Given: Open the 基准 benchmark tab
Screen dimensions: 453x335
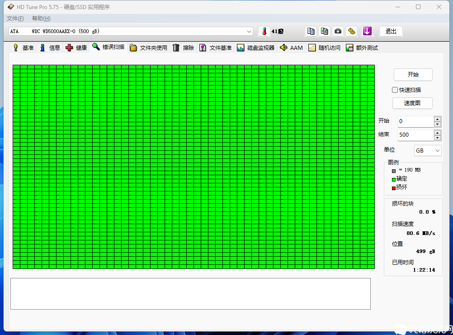Looking at the screenshot, I should (x=23, y=48).
